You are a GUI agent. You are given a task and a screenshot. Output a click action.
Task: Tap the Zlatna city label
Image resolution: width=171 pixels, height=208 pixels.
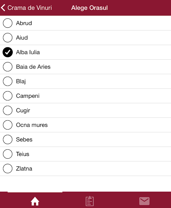pos(24,169)
